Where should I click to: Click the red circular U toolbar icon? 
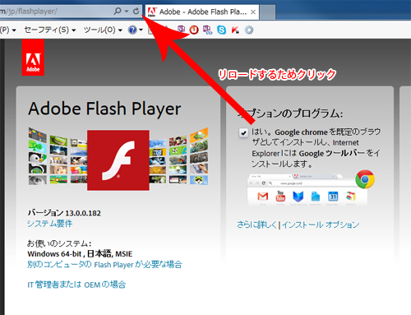(194, 30)
